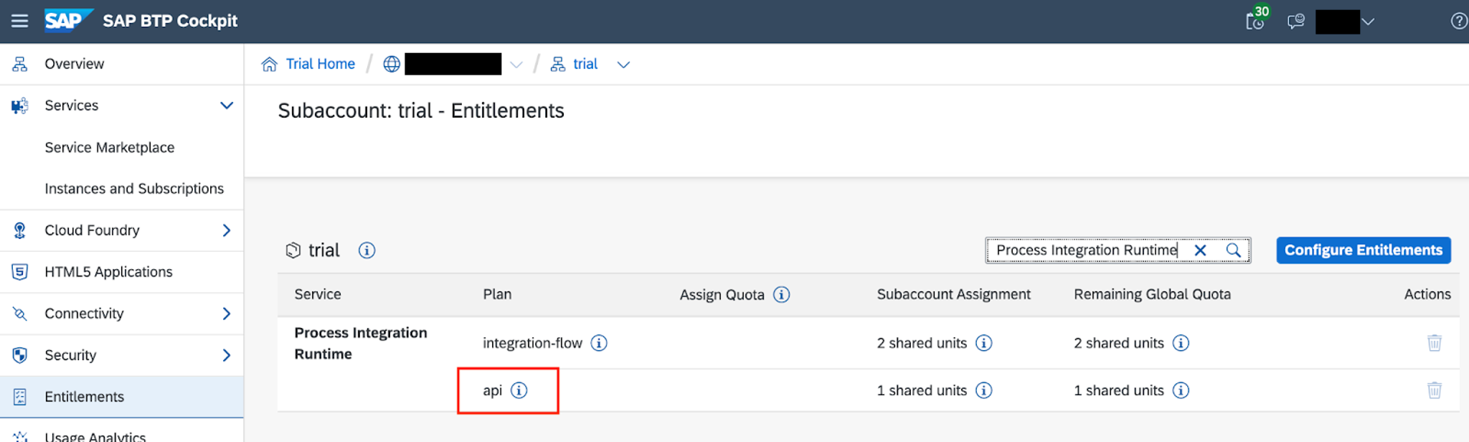Open the feedback chat icon
This screenshot has height=442, width=1469.
(x=1295, y=22)
